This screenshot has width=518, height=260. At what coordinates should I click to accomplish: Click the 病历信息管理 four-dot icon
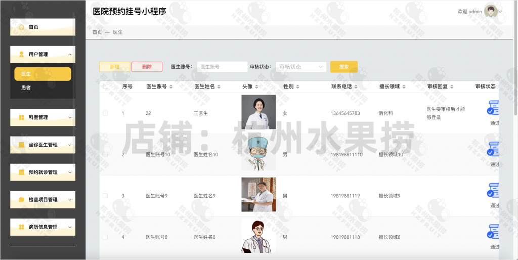21,227
